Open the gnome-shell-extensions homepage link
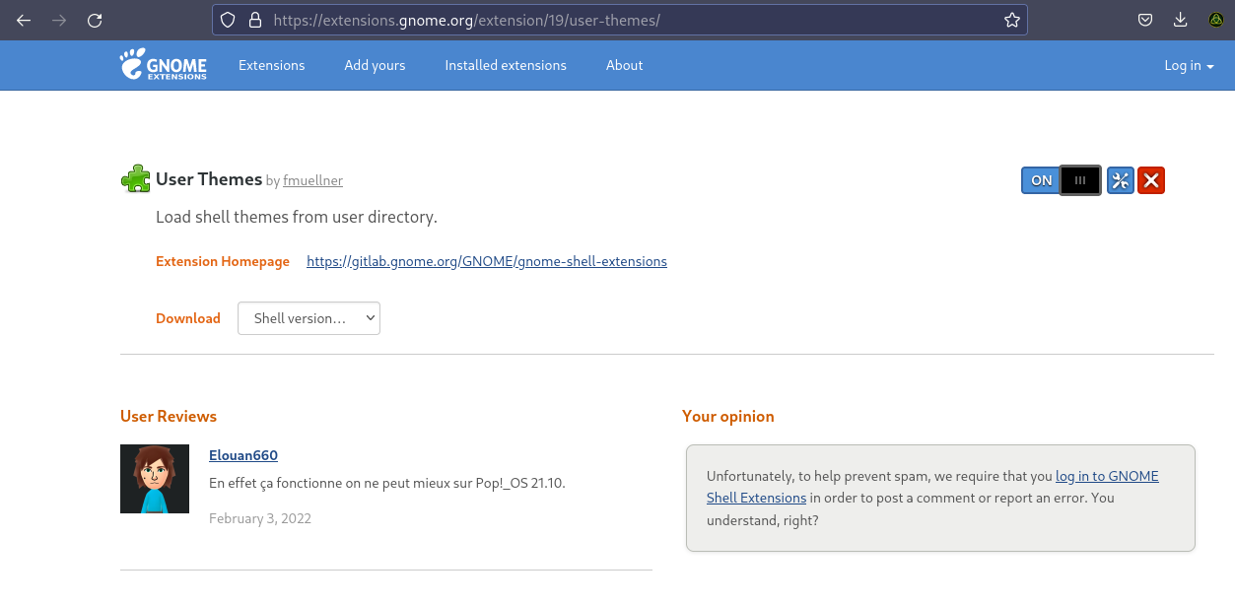This screenshot has width=1235, height=605. tap(486, 260)
